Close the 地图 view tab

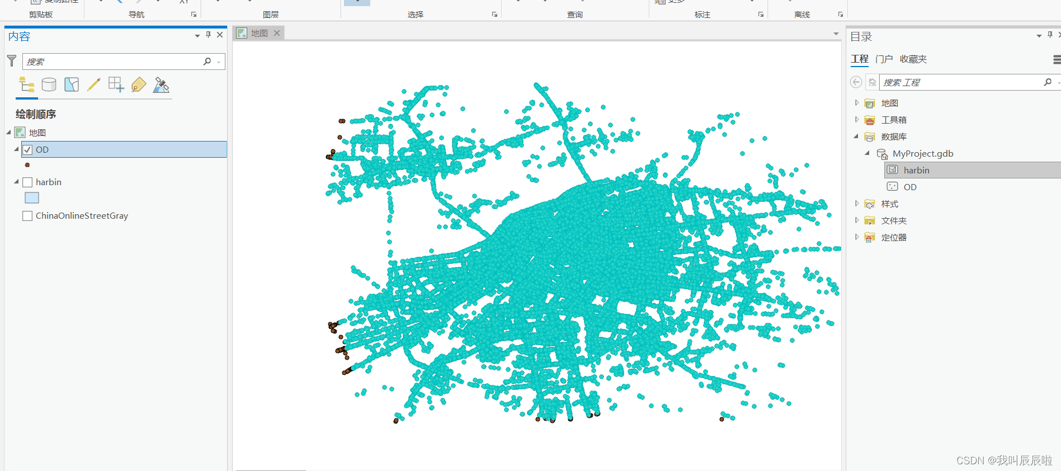coord(277,33)
